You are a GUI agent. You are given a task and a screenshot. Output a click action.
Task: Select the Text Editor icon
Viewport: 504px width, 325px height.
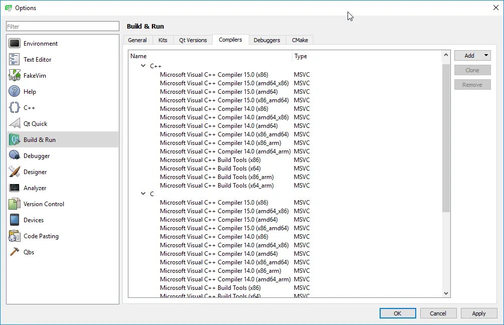click(x=15, y=59)
